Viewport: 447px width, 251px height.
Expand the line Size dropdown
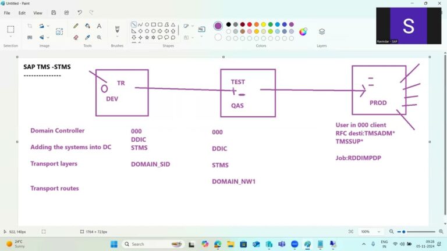tap(201, 37)
